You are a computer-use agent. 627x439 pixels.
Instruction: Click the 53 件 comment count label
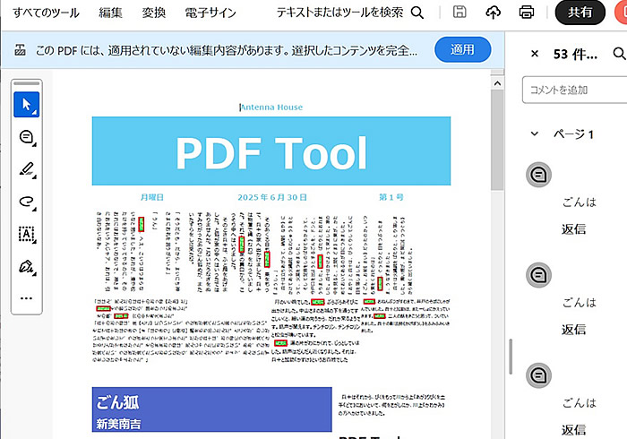(575, 54)
